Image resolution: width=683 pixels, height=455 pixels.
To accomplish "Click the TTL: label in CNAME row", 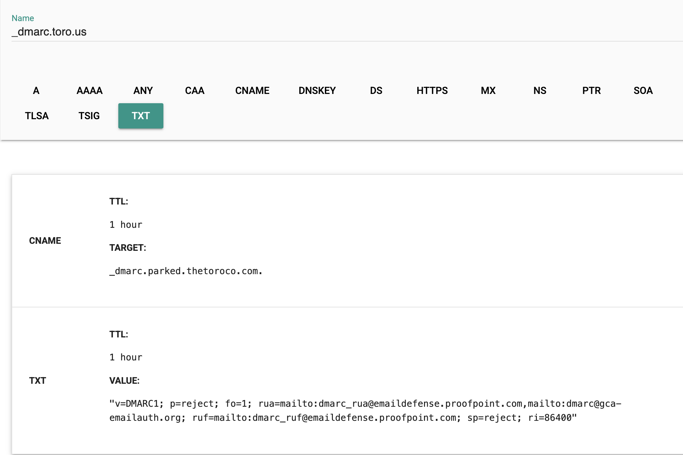I will pyautogui.click(x=119, y=201).
